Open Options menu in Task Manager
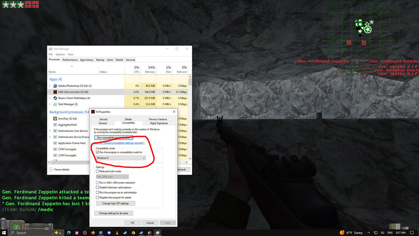The height and width of the screenshot is (236, 419). point(60,54)
